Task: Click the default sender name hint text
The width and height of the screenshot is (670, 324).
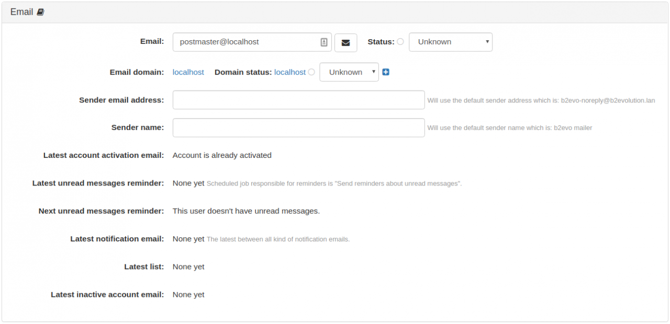Action: pos(510,128)
